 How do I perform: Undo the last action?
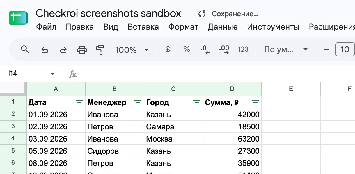pos(45,50)
